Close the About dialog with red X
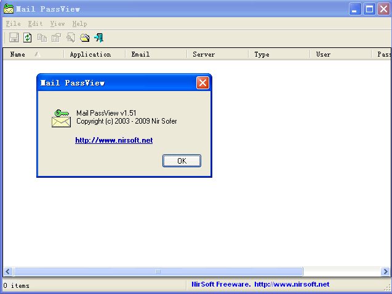 pyautogui.click(x=202, y=83)
